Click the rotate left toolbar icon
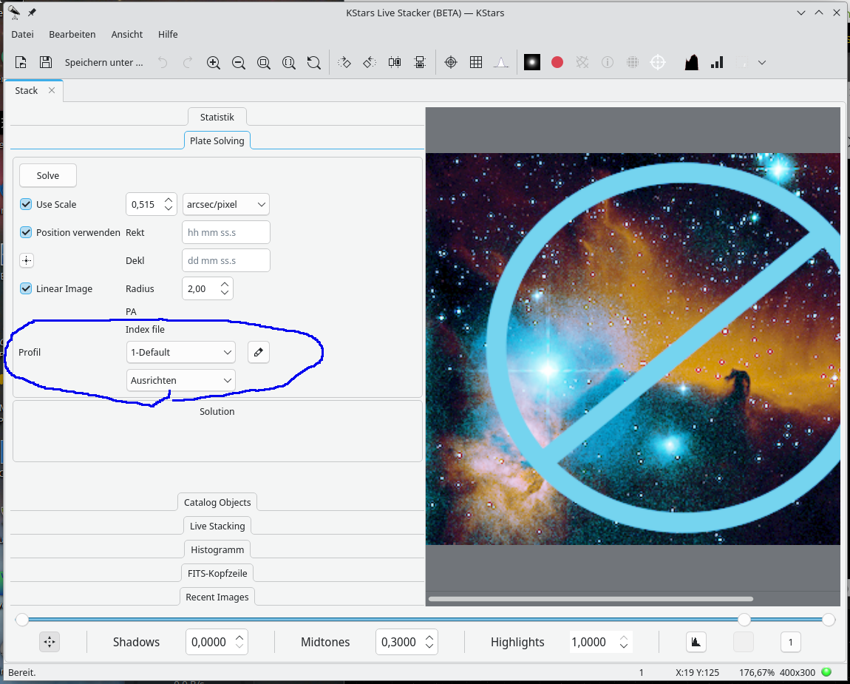 tap(314, 62)
